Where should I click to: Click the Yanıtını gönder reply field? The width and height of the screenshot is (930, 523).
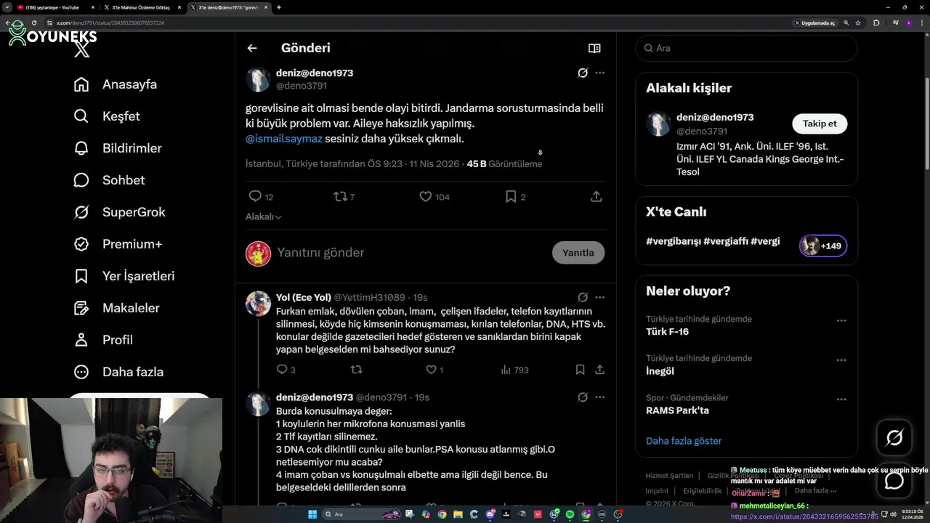[411, 253]
